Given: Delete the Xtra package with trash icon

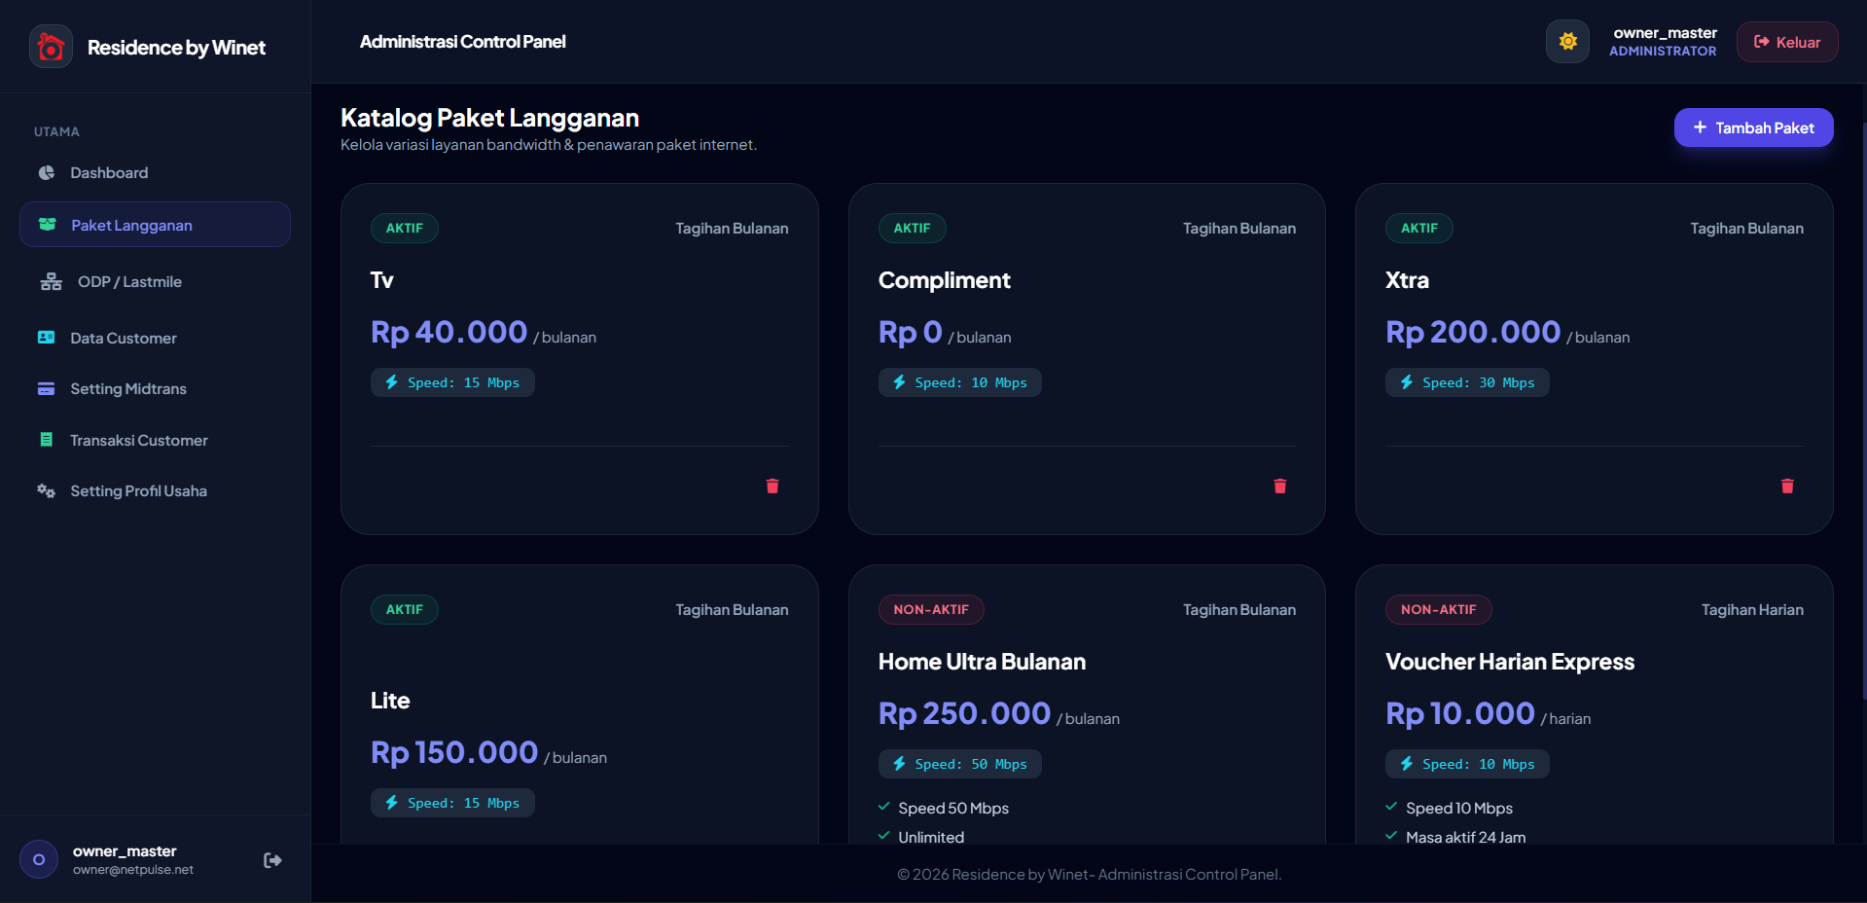Looking at the screenshot, I should 1787,486.
